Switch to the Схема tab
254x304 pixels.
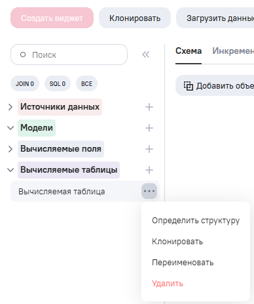189,51
